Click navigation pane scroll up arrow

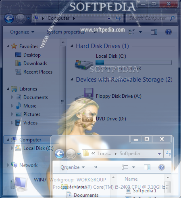point(63,42)
